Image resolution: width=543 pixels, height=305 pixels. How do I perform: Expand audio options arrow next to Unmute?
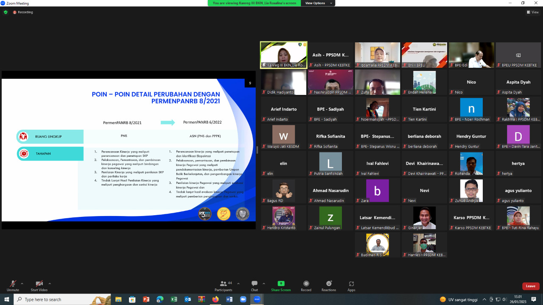pyautogui.click(x=22, y=284)
